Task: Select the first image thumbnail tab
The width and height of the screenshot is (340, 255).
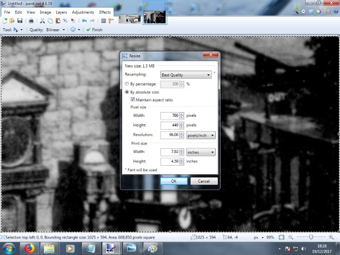Action: (x=130, y=19)
